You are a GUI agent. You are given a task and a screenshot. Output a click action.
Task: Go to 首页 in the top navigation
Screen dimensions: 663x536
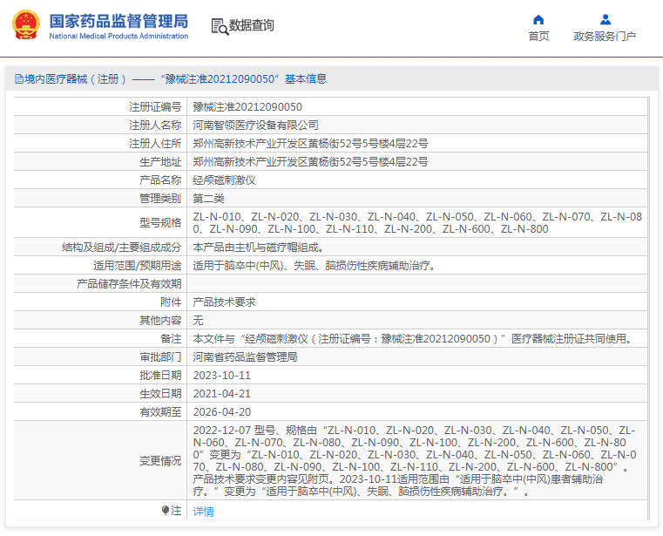coord(538,37)
